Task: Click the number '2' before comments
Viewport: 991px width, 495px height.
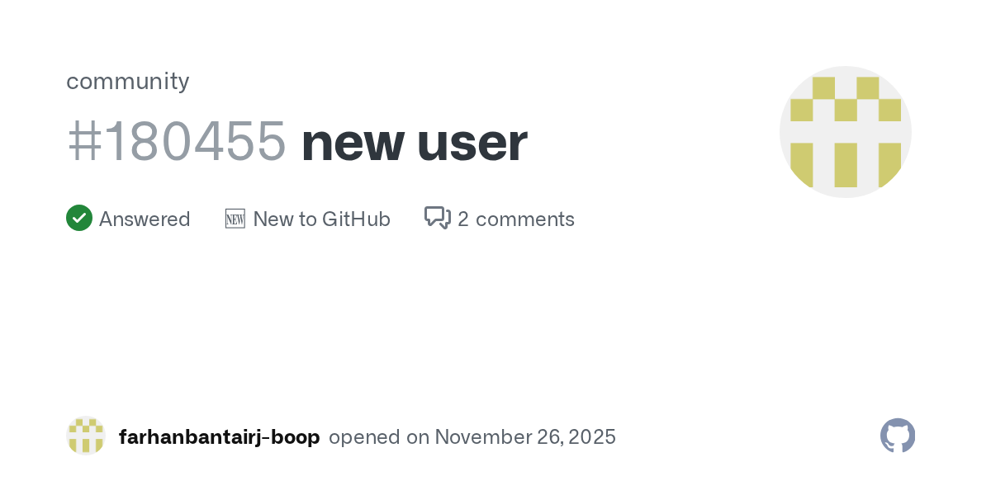Action: [463, 219]
